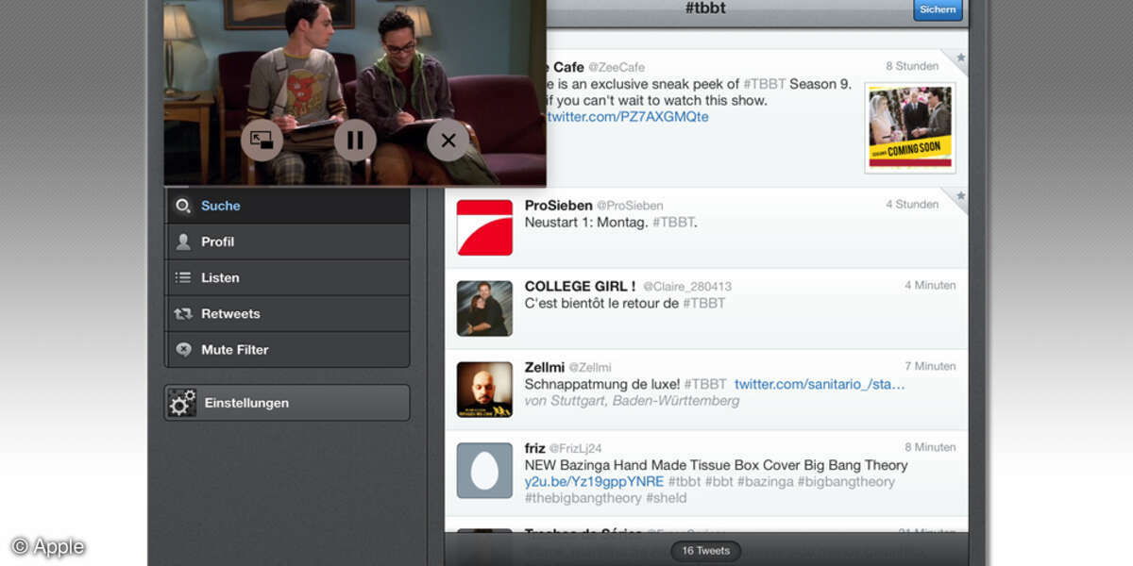Open the twitter.com/PZ7AXGMQte link
Screen dimensions: 1133x566
click(628, 117)
